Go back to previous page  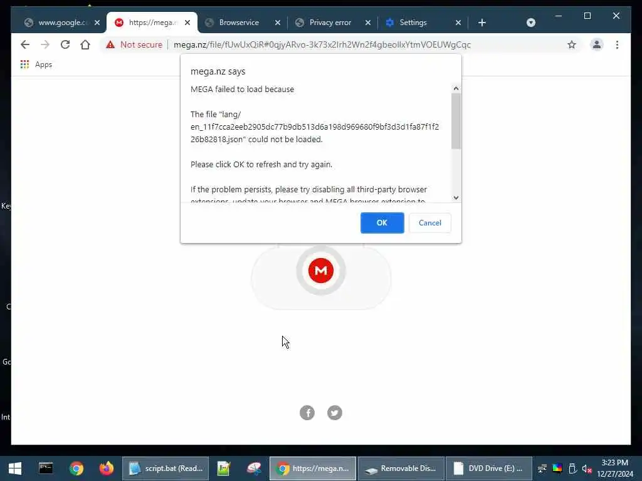(x=25, y=44)
